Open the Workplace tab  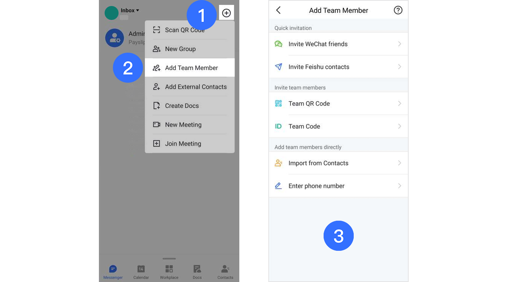point(169,272)
